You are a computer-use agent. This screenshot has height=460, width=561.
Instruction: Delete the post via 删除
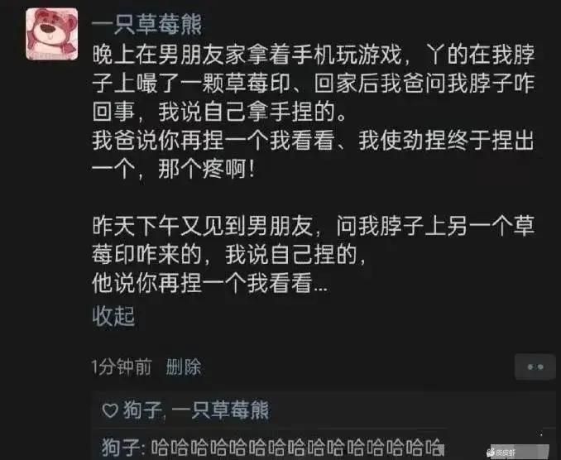click(x=184, y=367)
